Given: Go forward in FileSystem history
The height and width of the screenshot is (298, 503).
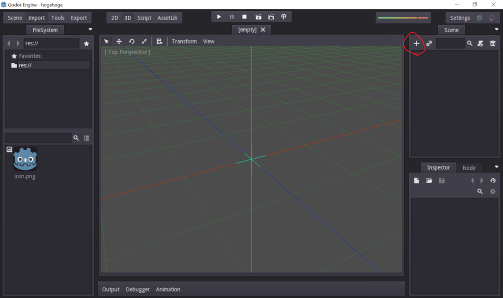Looking at the screenshot, I should point(18,43).
